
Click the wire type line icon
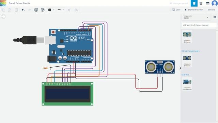tap(59, 10)
